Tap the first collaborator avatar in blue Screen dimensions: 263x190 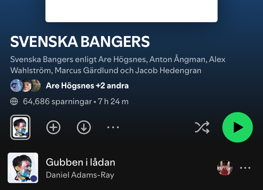coord(16,85)
